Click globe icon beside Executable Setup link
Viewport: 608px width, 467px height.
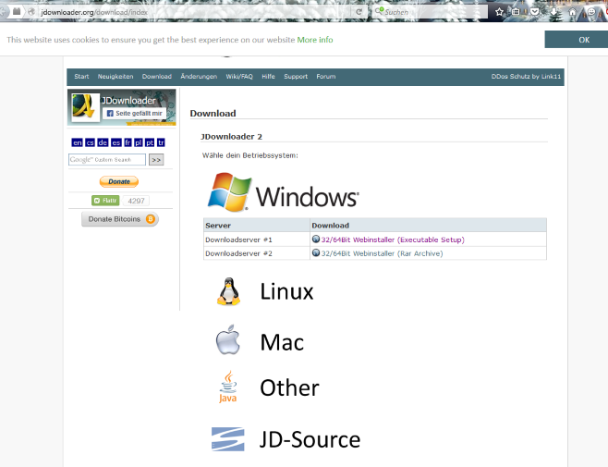(x=316, y=240)
